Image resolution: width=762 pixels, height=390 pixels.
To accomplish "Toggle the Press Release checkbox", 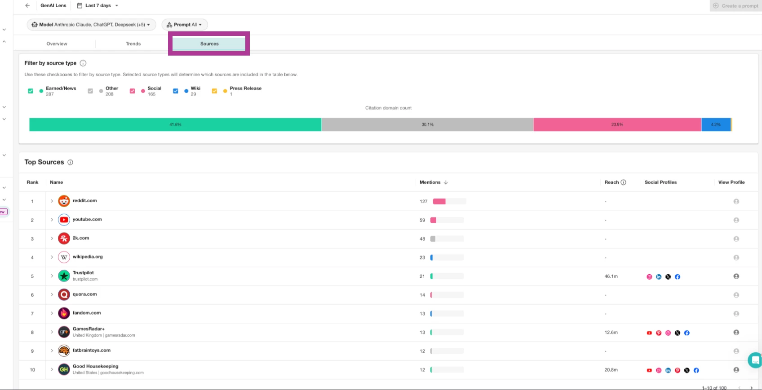I will (214, 91).
